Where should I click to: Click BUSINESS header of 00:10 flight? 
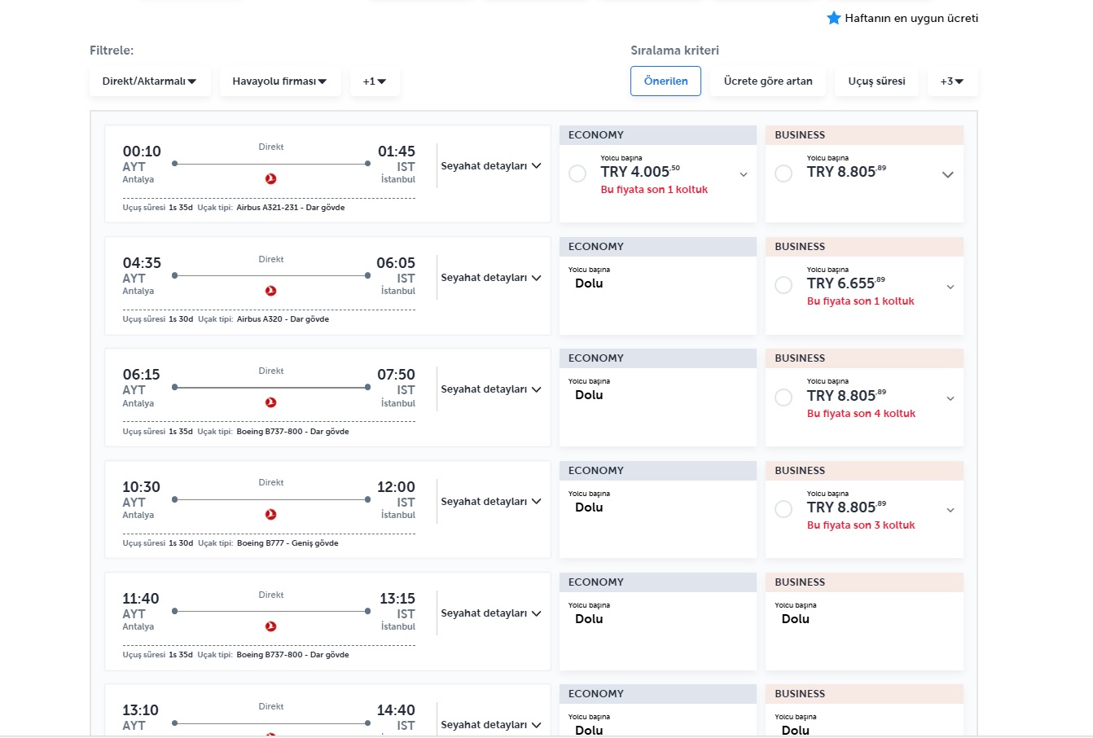coord(864,135)
